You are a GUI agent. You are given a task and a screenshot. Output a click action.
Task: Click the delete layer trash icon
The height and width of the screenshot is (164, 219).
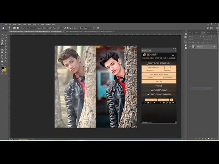tap(214, 138)
